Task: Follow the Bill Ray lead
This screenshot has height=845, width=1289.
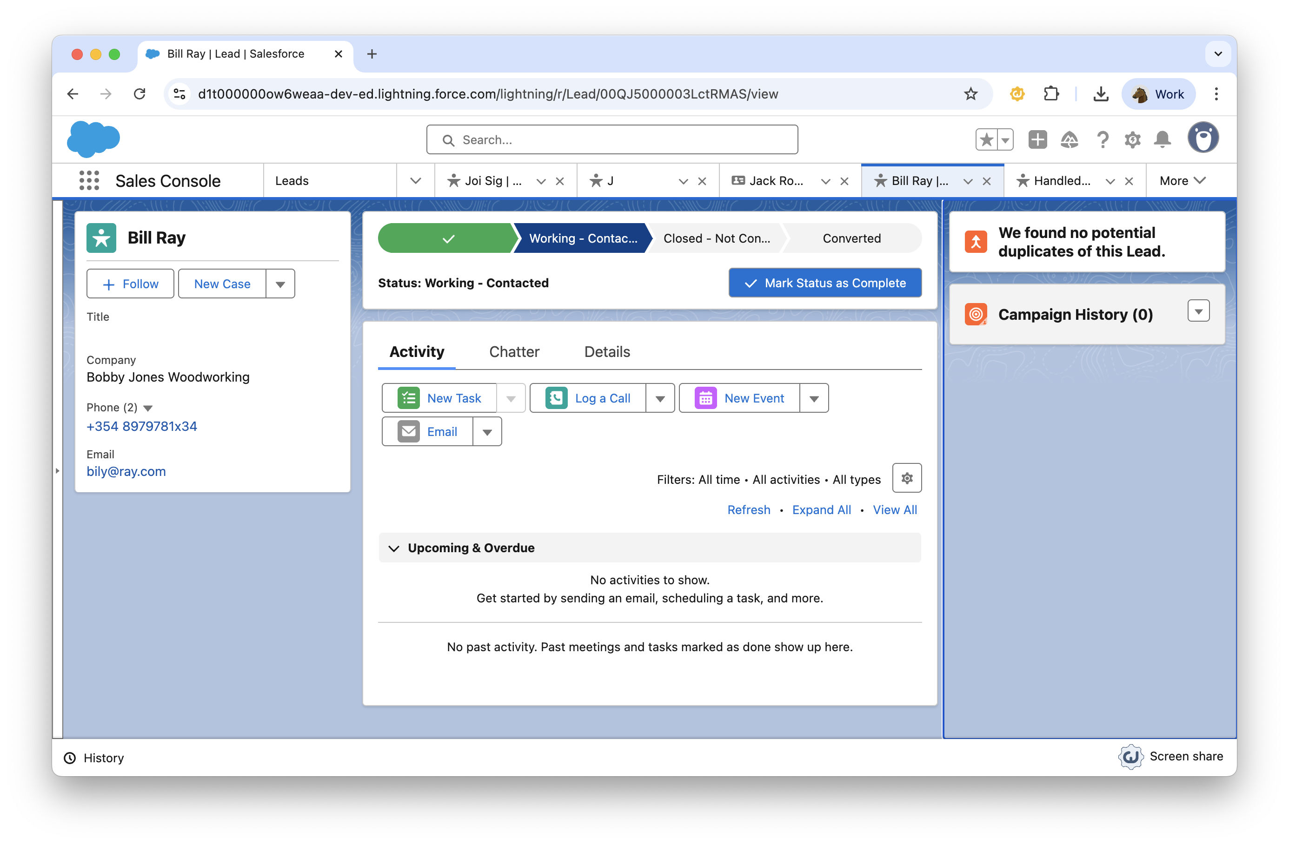Action: (x=131, y=284)
